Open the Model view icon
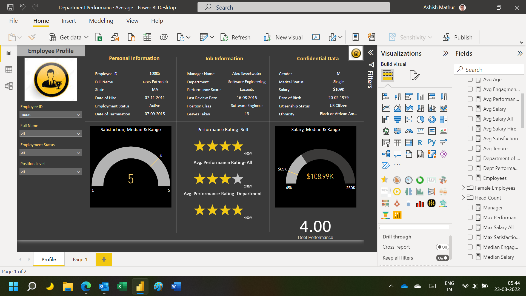The image size is (526, 296). 9,86
